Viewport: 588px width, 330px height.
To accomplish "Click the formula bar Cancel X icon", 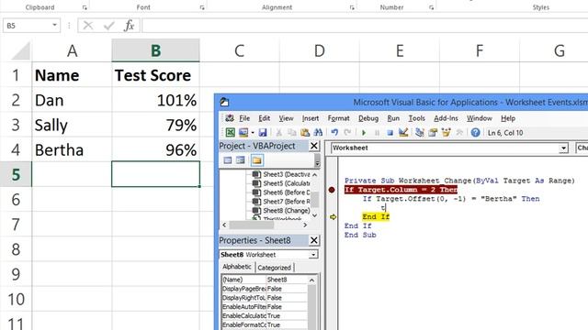I will (88, 26).
